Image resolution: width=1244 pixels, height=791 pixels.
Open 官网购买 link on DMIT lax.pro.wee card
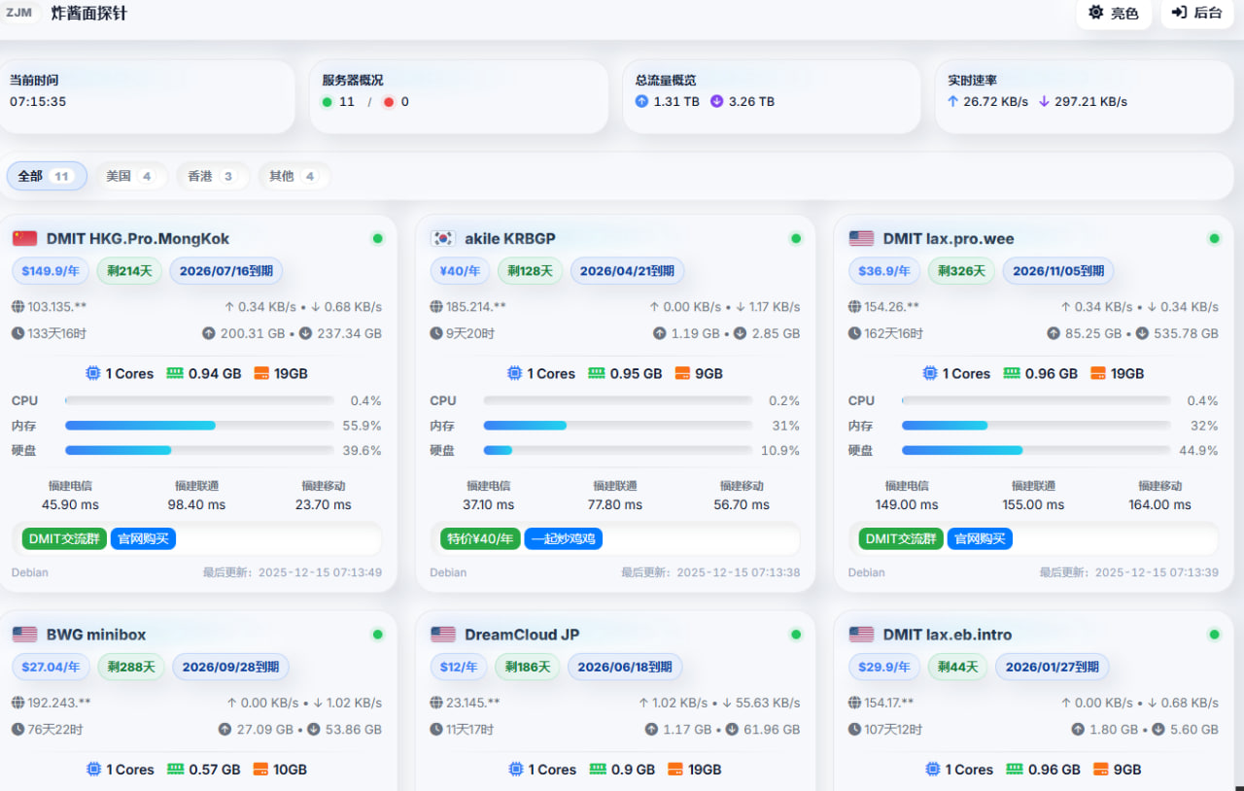[980, 538]
